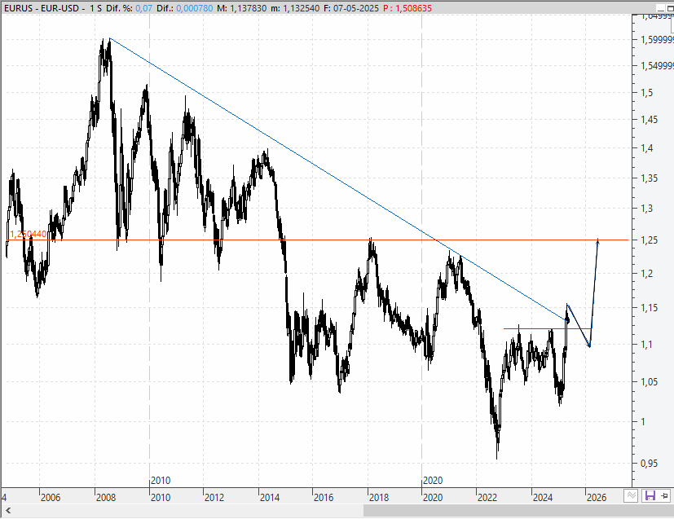Click the 1,3 label on price axis
The width and height of the screenshot is (674, 519).
click(x=646, y=209)
